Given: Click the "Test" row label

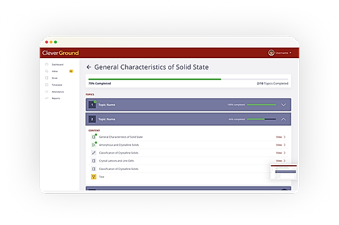Looking at the screenshot, I should point(102,177).
